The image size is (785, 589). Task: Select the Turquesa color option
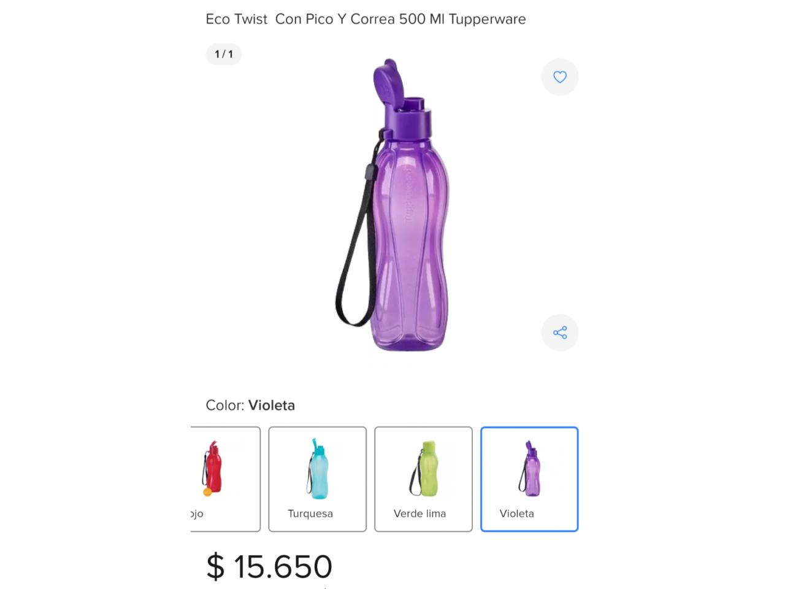click(318, 479)
